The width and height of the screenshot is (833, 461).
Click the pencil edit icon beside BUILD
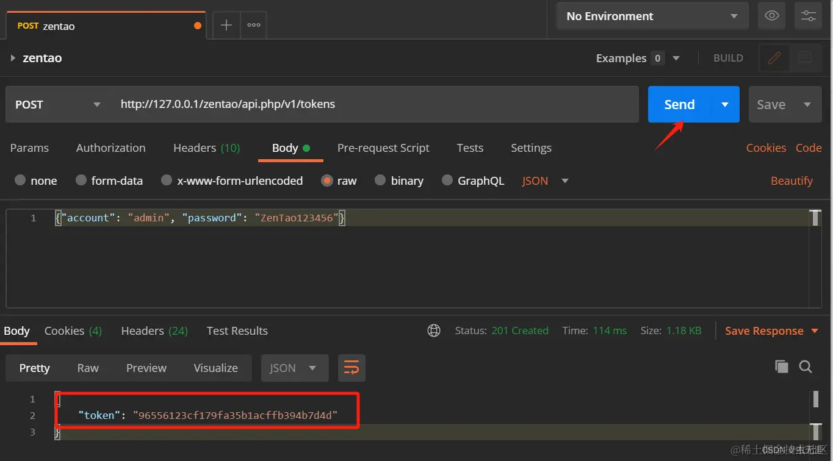[774, 58]
